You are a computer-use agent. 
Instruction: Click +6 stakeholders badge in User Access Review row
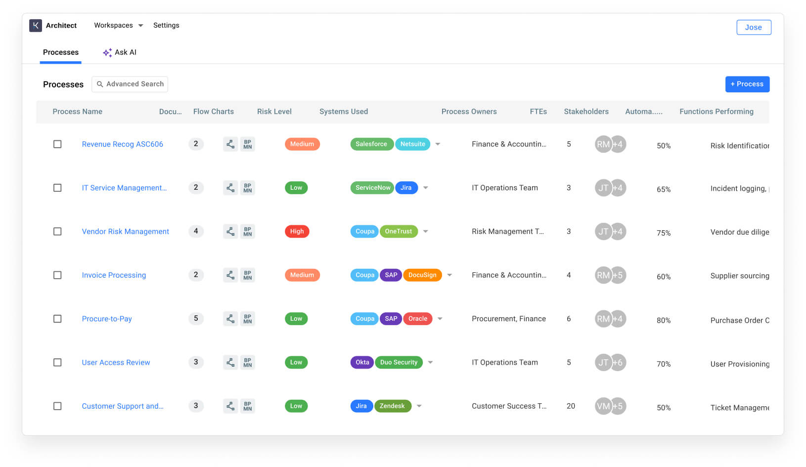click(619, 362)
